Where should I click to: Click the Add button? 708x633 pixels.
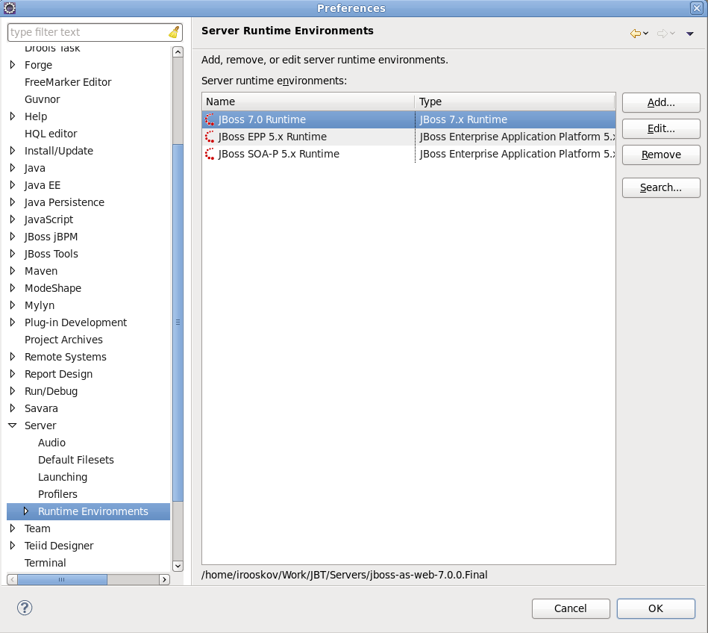point(660,102)
